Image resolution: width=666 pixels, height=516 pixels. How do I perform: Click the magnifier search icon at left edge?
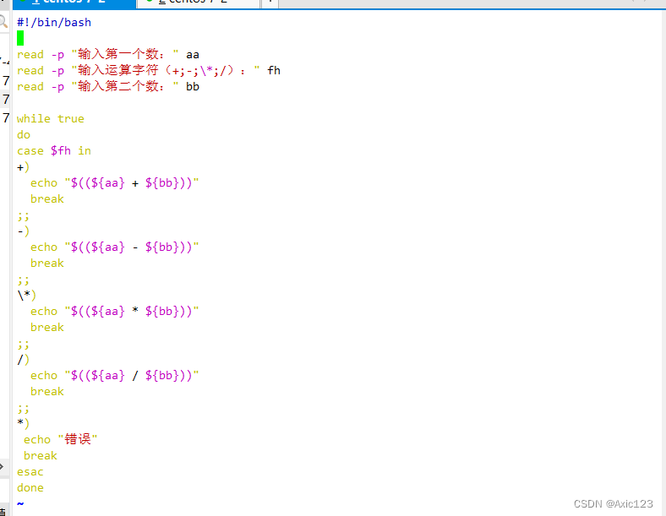(3, 21)
